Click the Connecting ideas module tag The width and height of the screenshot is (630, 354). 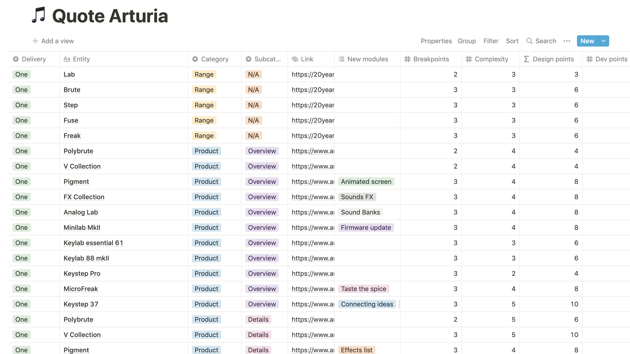pyautogui.click(x=367, y=304)
